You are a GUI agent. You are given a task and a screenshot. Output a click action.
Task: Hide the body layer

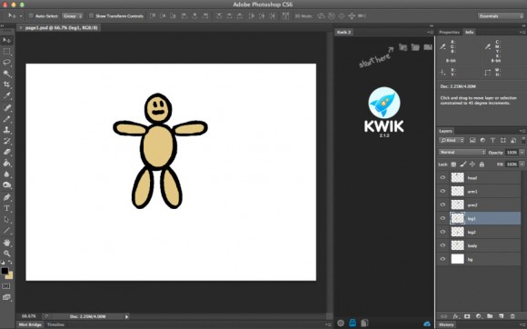442,245
